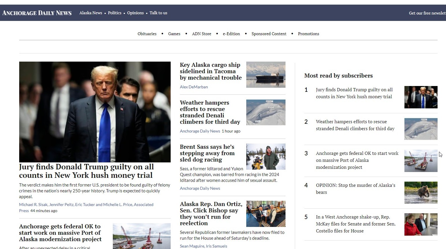This screenshot has height=249, width=446.
Task: Click Get our free newsletters link
Action: coord(427,13)
